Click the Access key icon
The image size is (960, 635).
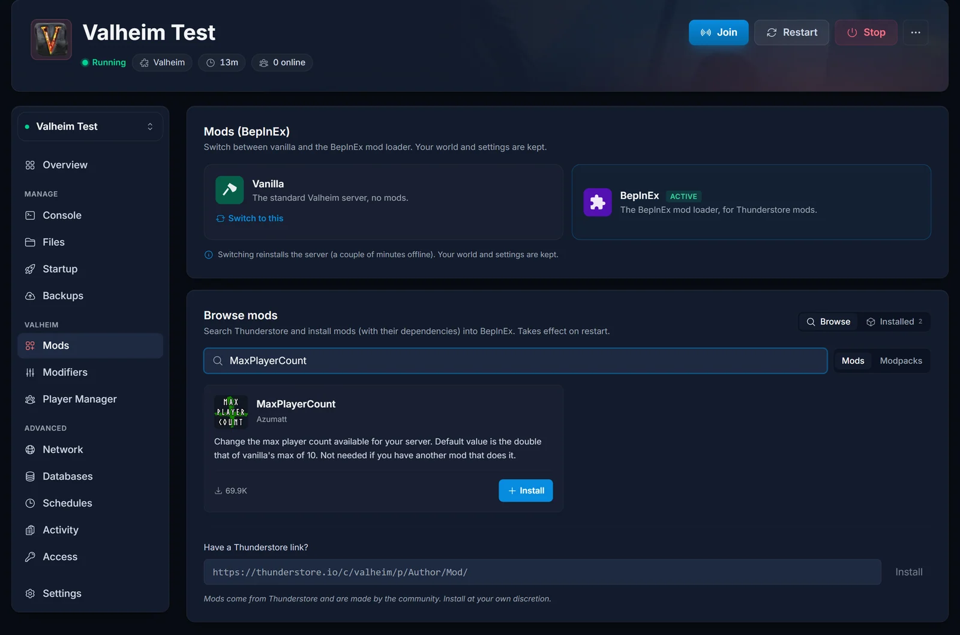coord(30,557)
